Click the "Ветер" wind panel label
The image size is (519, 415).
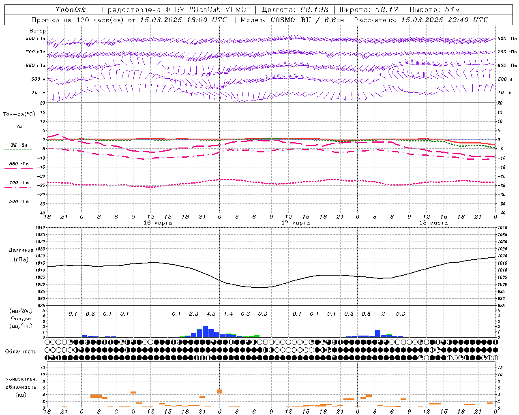click(38, 31)
